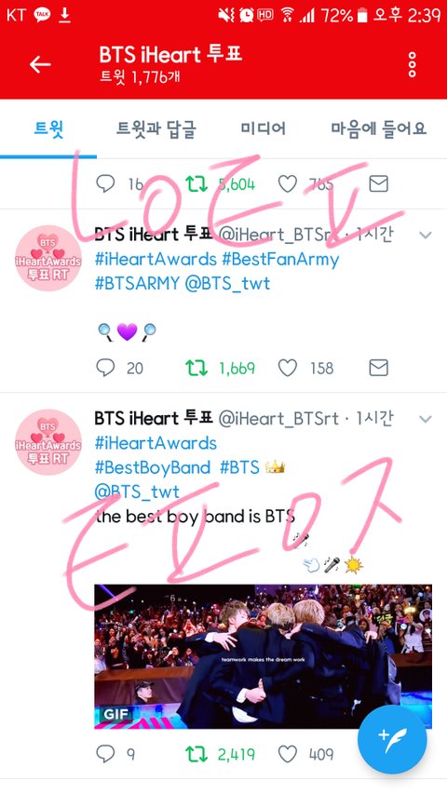Reply to the best boy band tweet
This screenshot has width=447, height=794.
105,755
